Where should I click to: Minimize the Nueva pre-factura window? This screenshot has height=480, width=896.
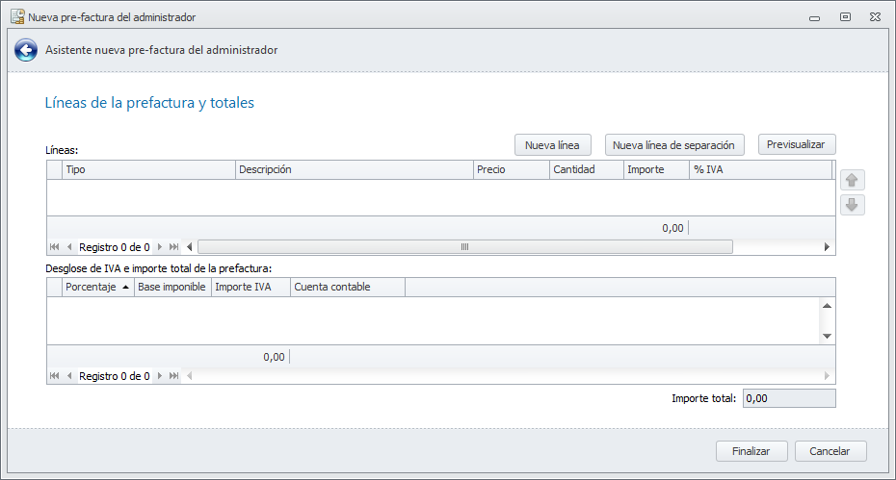tap(814, 17)
